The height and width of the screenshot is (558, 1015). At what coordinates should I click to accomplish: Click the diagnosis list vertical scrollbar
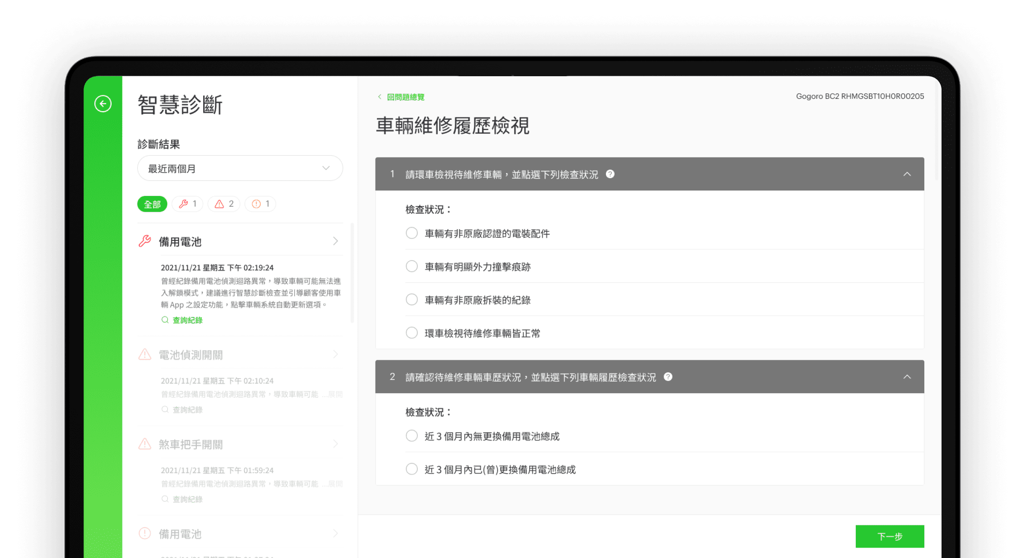coord(352,273)
